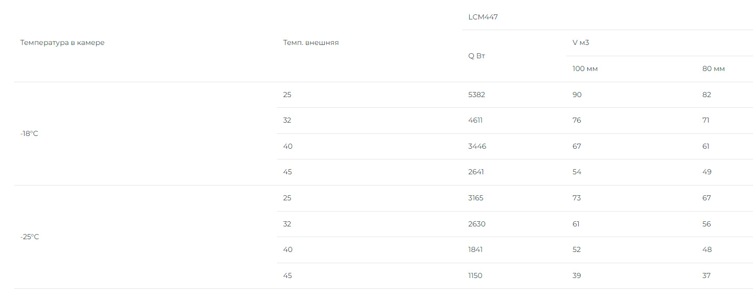Select the "80 мм" thickness header
This screenshot has width=753, height=300.
tap(713, 68)
